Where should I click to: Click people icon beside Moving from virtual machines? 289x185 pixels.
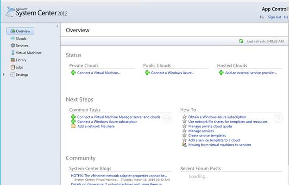[184, 144]
